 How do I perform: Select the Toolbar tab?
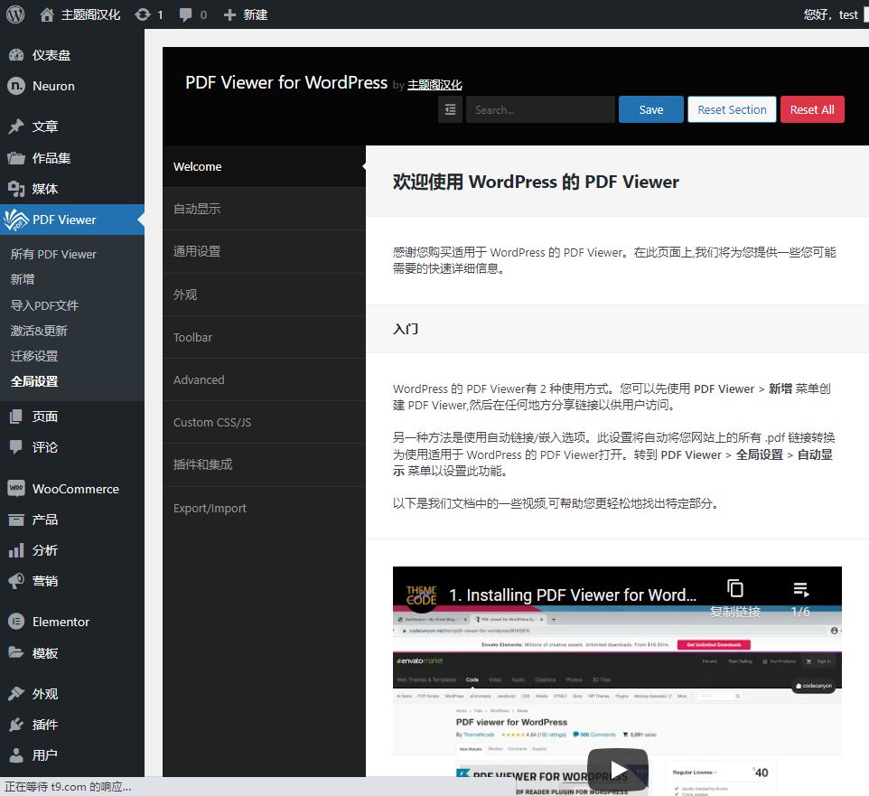[x=265, y=337]
